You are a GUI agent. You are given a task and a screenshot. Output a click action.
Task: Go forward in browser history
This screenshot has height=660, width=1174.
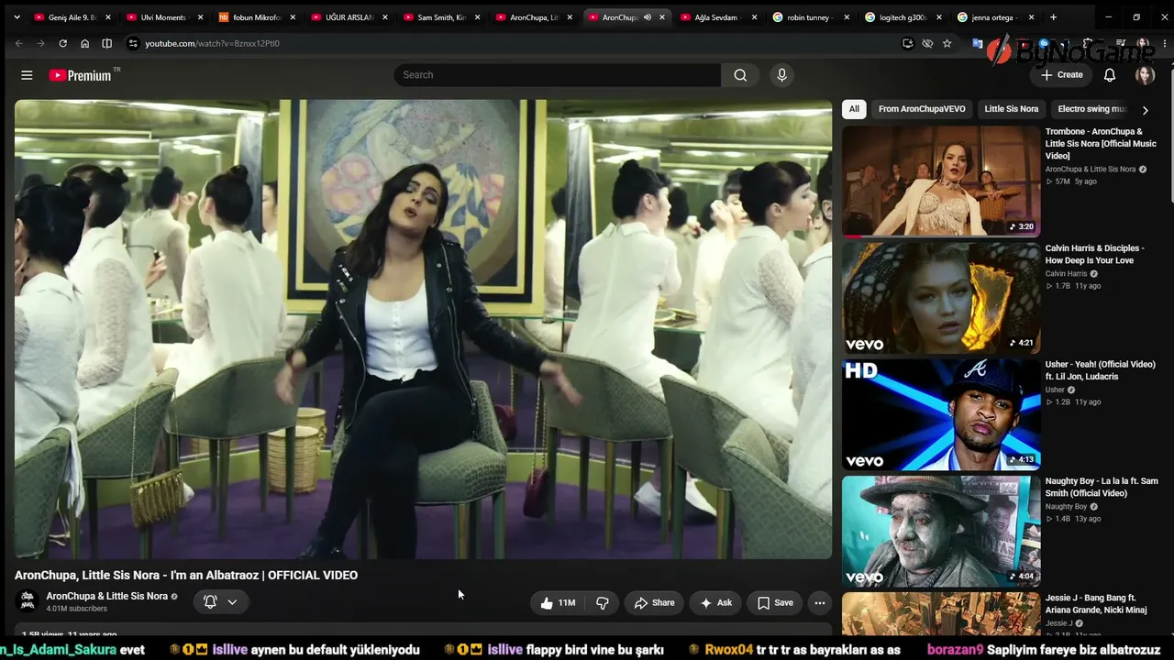point(40,43)
